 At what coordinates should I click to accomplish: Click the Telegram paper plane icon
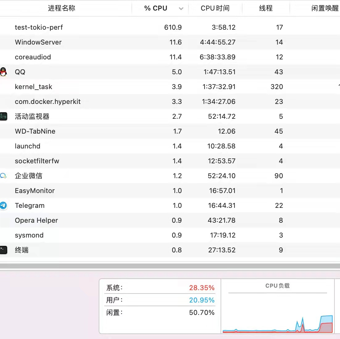[x=3, y=205]
